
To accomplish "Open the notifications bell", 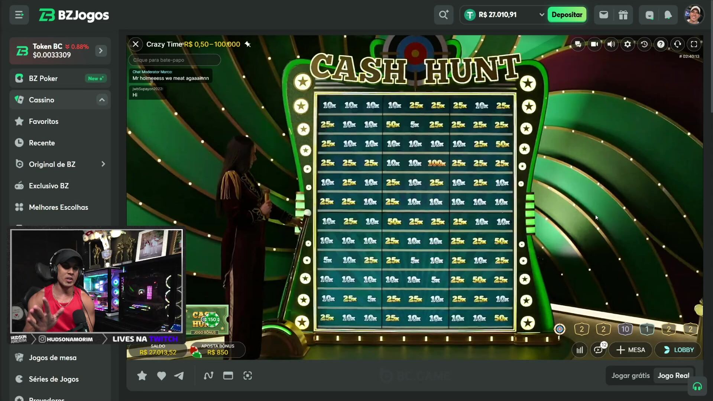I will [668, 15].
